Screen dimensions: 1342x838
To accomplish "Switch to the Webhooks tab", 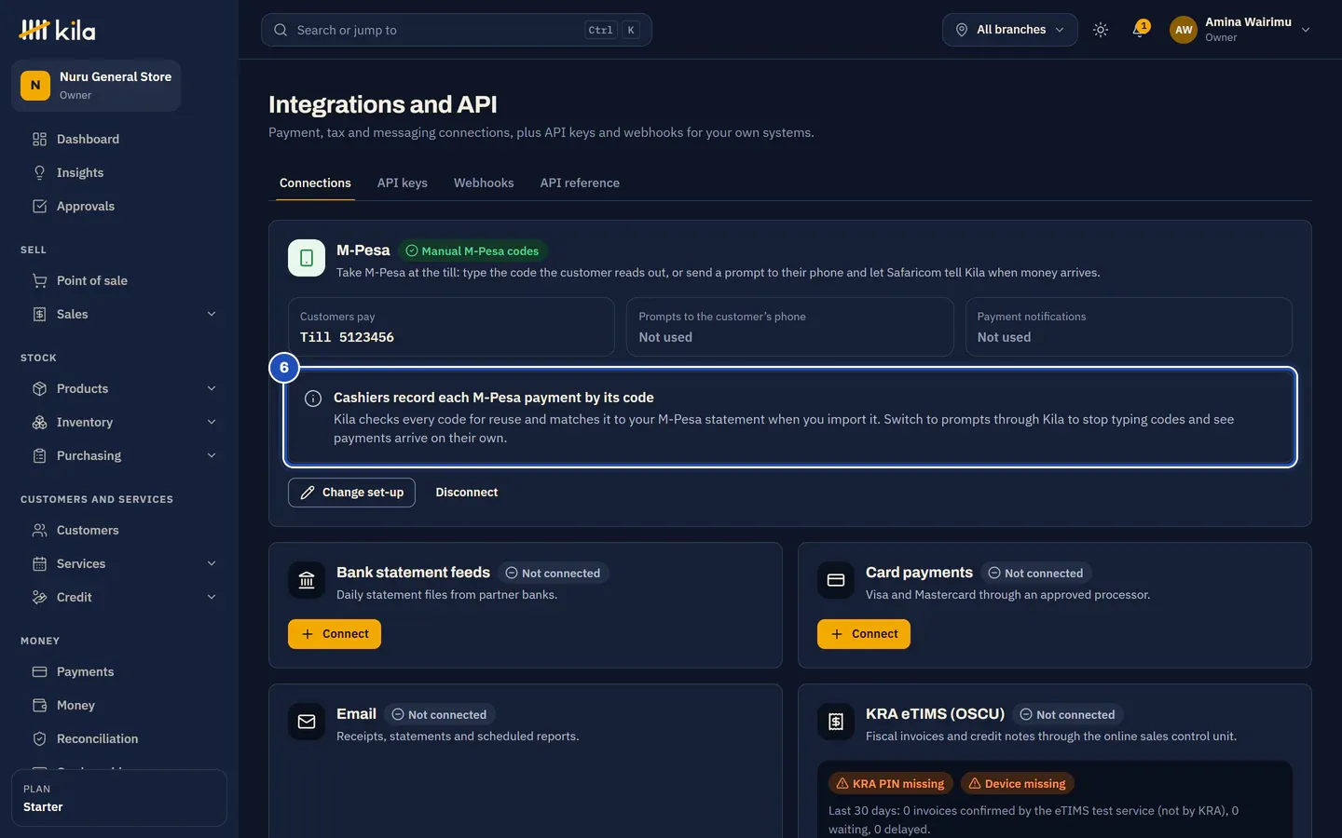I will [x=484, y=183].
